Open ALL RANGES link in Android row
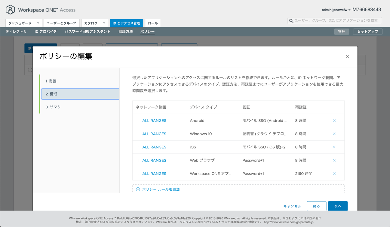 coord(154,121)
